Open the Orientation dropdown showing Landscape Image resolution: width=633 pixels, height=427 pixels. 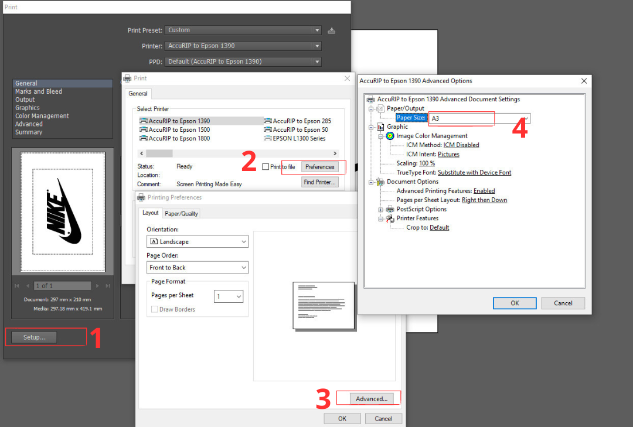click(x=198, y=241)
